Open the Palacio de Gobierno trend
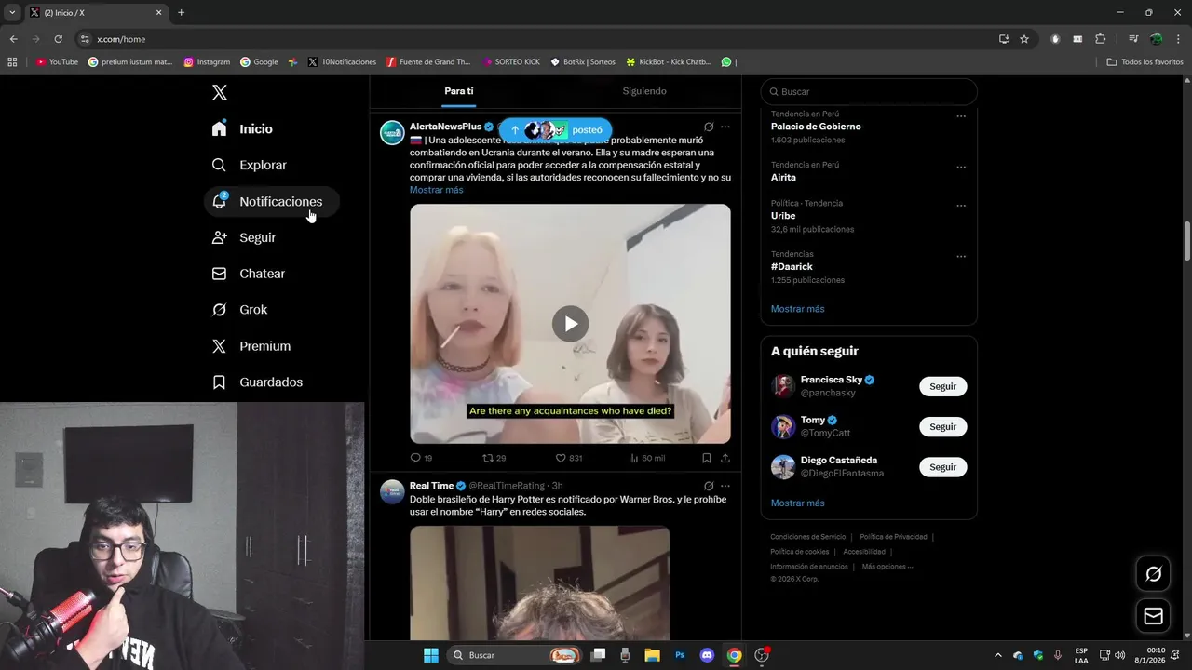Screen dimensions: 1192x670 pos(816,127)
